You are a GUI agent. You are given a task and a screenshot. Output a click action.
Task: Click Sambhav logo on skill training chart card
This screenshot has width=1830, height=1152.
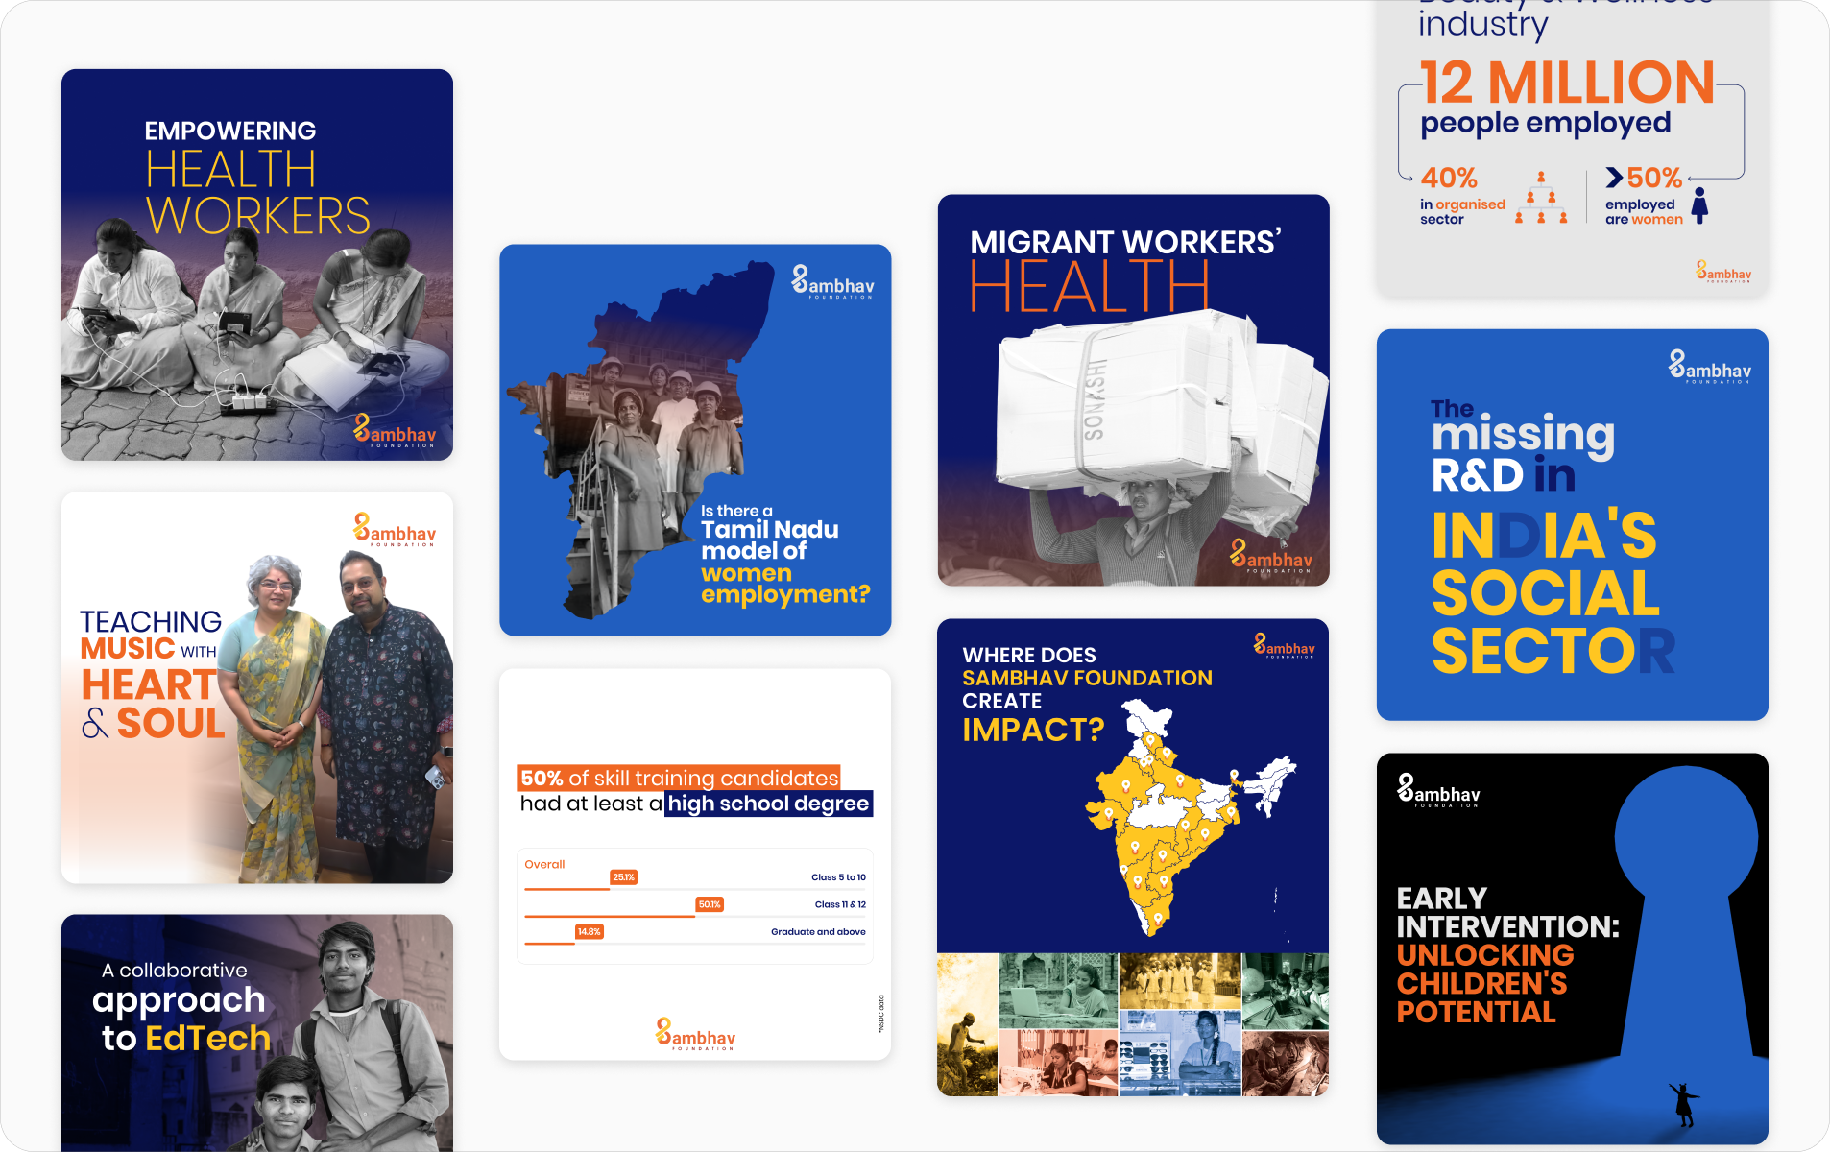point(695,1035)
